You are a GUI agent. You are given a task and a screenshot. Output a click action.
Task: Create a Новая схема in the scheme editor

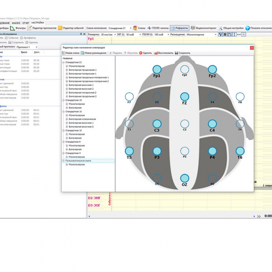[x=71, y=53]
